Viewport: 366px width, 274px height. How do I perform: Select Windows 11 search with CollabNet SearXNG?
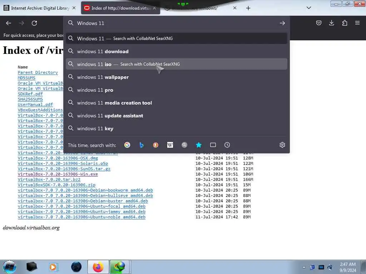tap(177, 39)
